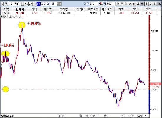
Task: Click the blue 관리 badge
Action: point(38,4)
